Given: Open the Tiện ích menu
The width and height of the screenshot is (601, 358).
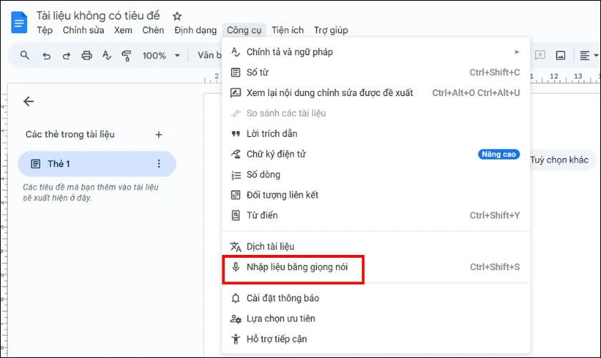Looking at the screenshot, I should 288,30.
